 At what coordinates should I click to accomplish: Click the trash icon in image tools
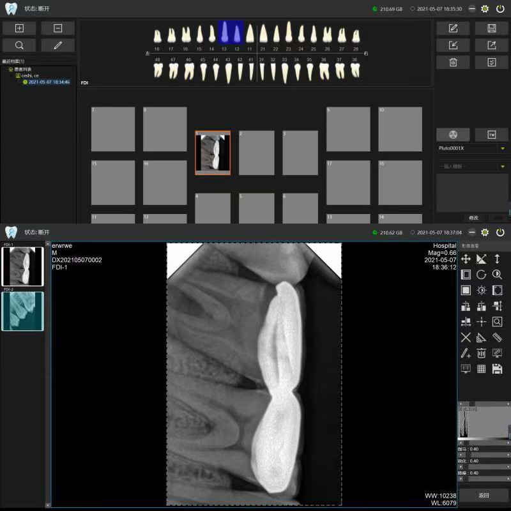tap(482, 353)
